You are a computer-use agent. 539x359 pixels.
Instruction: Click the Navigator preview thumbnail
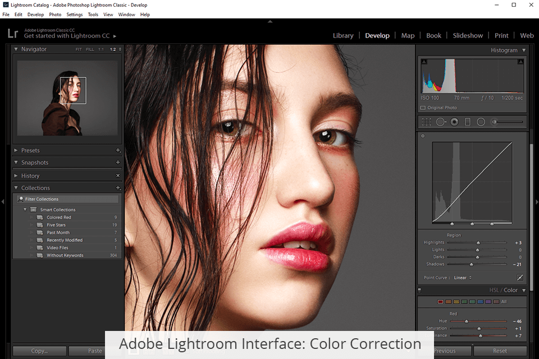tap(67, 98)
